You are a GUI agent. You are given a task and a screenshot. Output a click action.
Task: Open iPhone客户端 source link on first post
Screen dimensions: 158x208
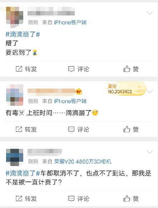point(70,23)
